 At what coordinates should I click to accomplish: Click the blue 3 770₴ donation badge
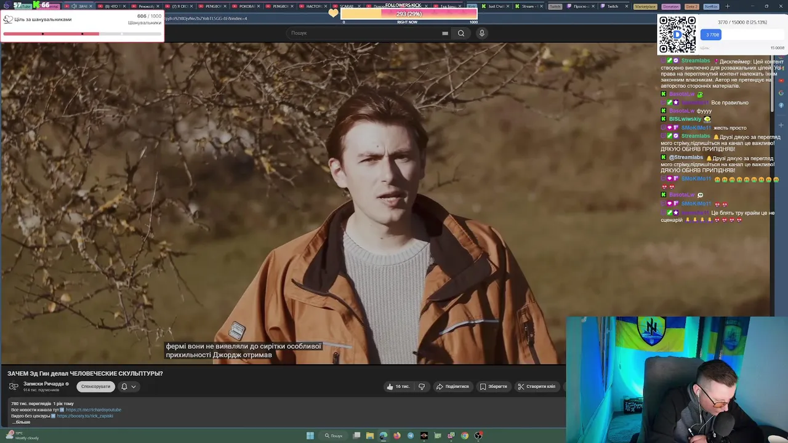pos(711,35)
